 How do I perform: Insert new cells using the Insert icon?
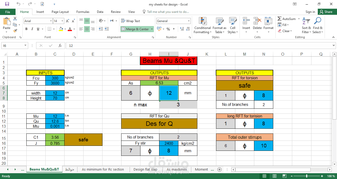tap(246, 24)
